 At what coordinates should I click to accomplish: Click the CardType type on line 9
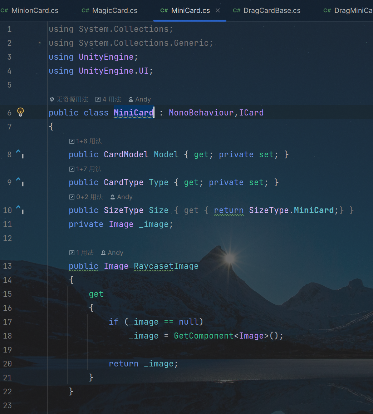coord(124,182)
